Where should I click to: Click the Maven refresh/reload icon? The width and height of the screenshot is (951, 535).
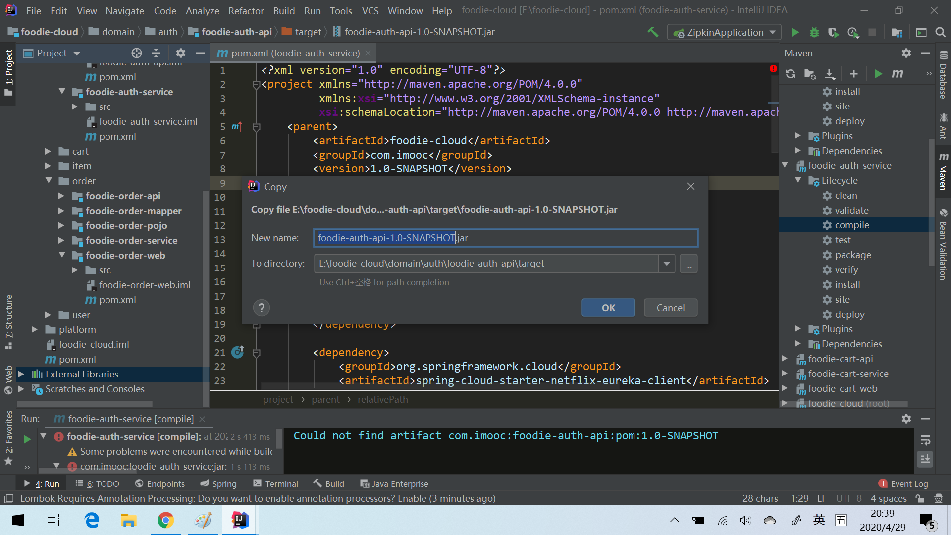point(791,73)
